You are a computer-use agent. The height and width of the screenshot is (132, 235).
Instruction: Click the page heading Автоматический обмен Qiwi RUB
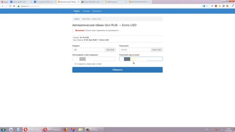[104, 25]
